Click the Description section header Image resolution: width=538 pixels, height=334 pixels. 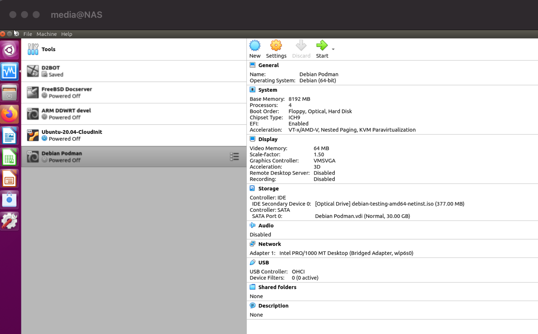[x=273, y=306]
